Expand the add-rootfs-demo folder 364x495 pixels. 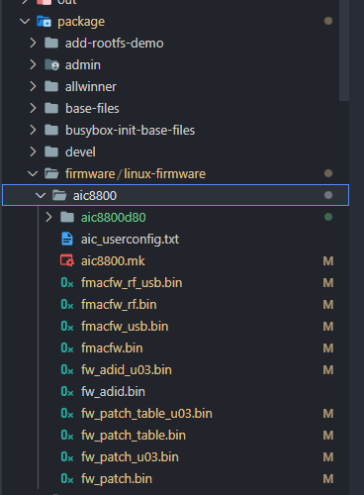point(33,43)
